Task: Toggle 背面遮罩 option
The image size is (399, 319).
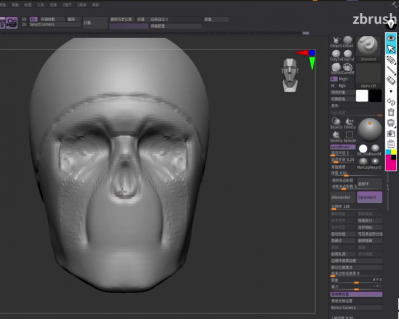Action: click(x=343, y=167)
